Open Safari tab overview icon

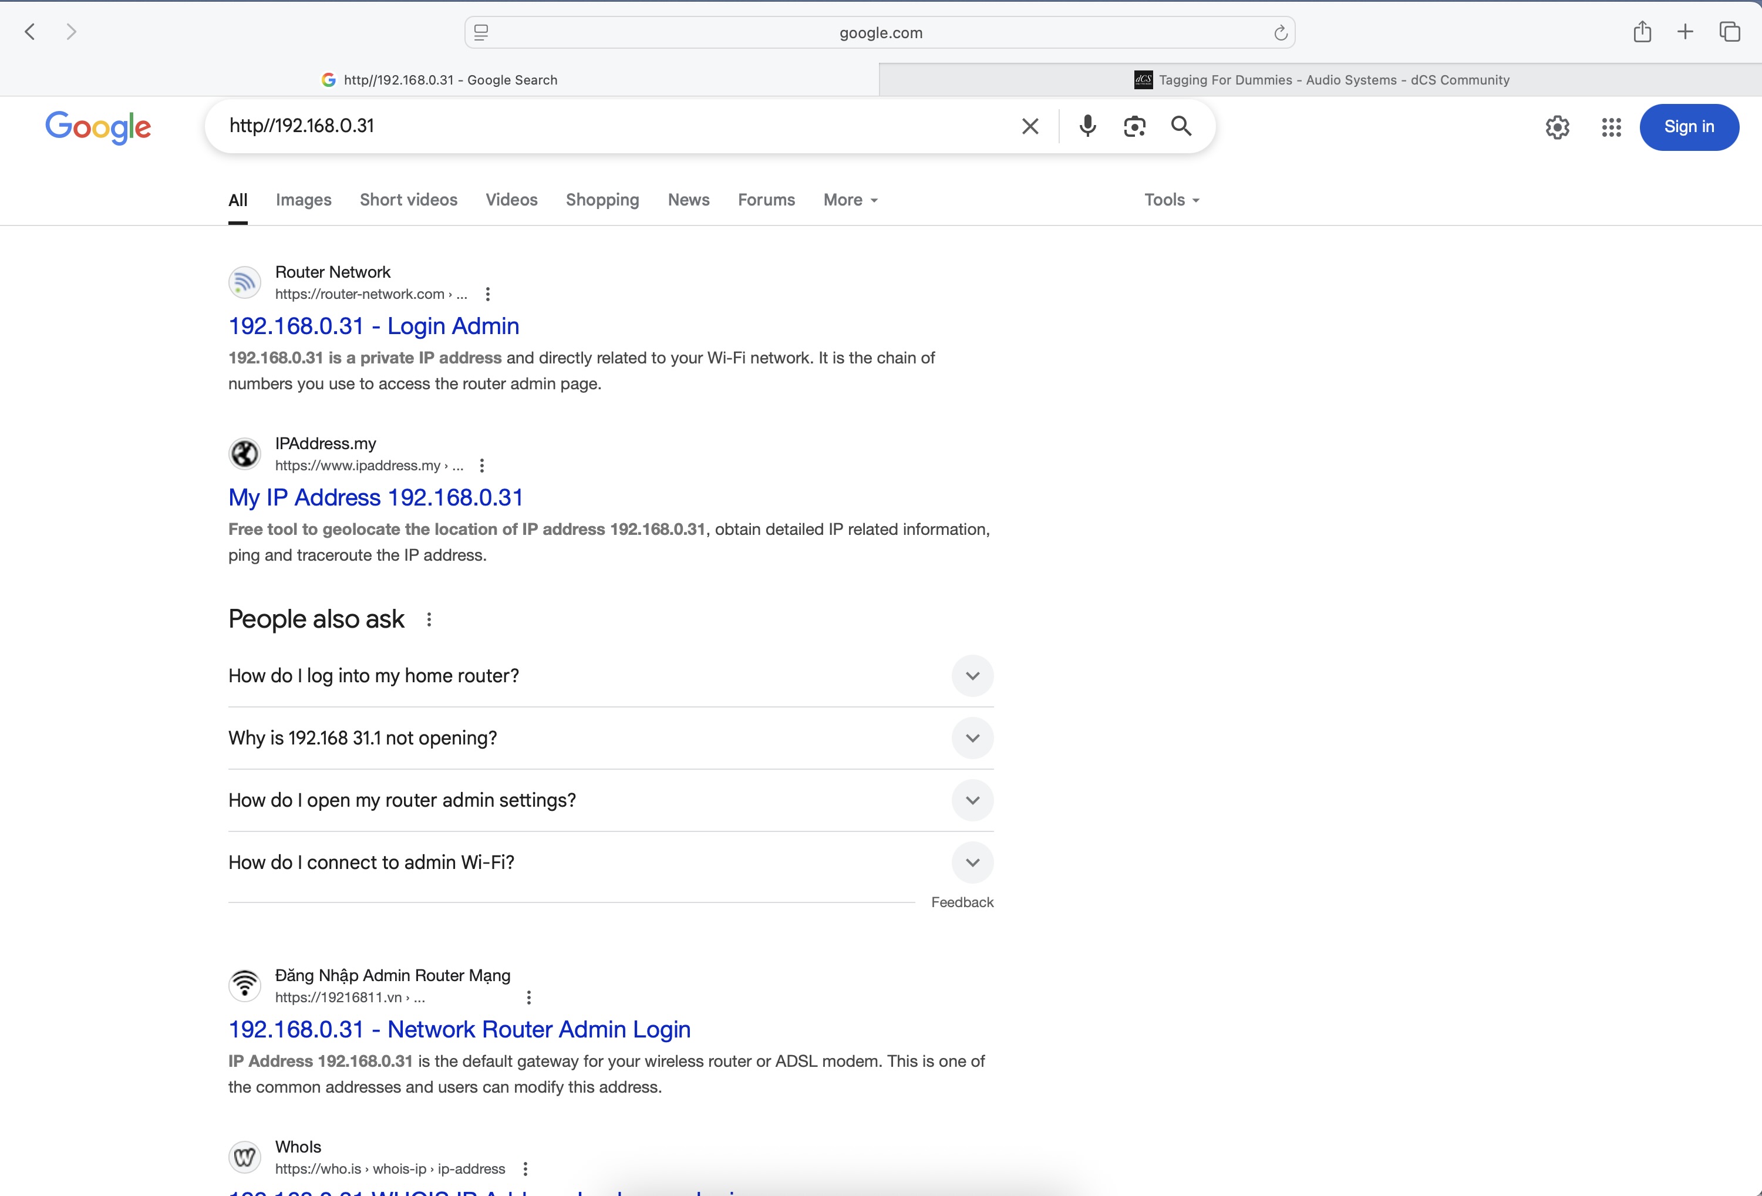click(x=1729, y=32)
